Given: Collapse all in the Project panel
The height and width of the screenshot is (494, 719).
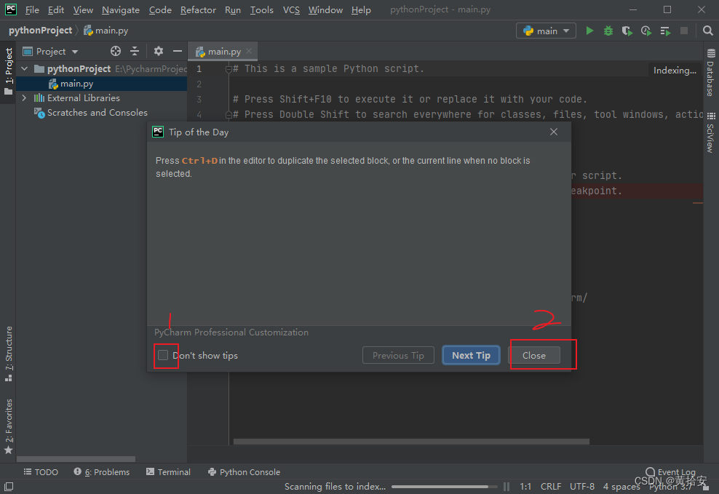Looking at the screenshot, I should [x=135, y=51].
